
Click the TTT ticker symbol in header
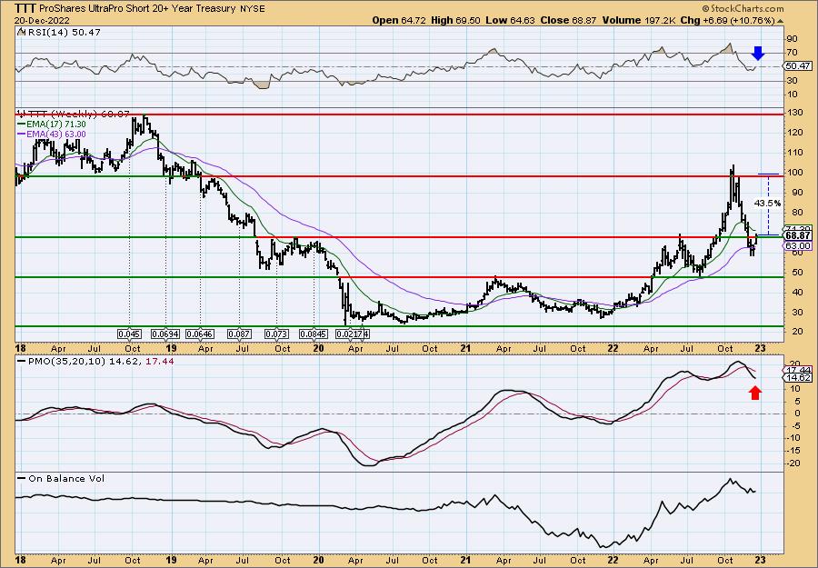click(25, 8)
